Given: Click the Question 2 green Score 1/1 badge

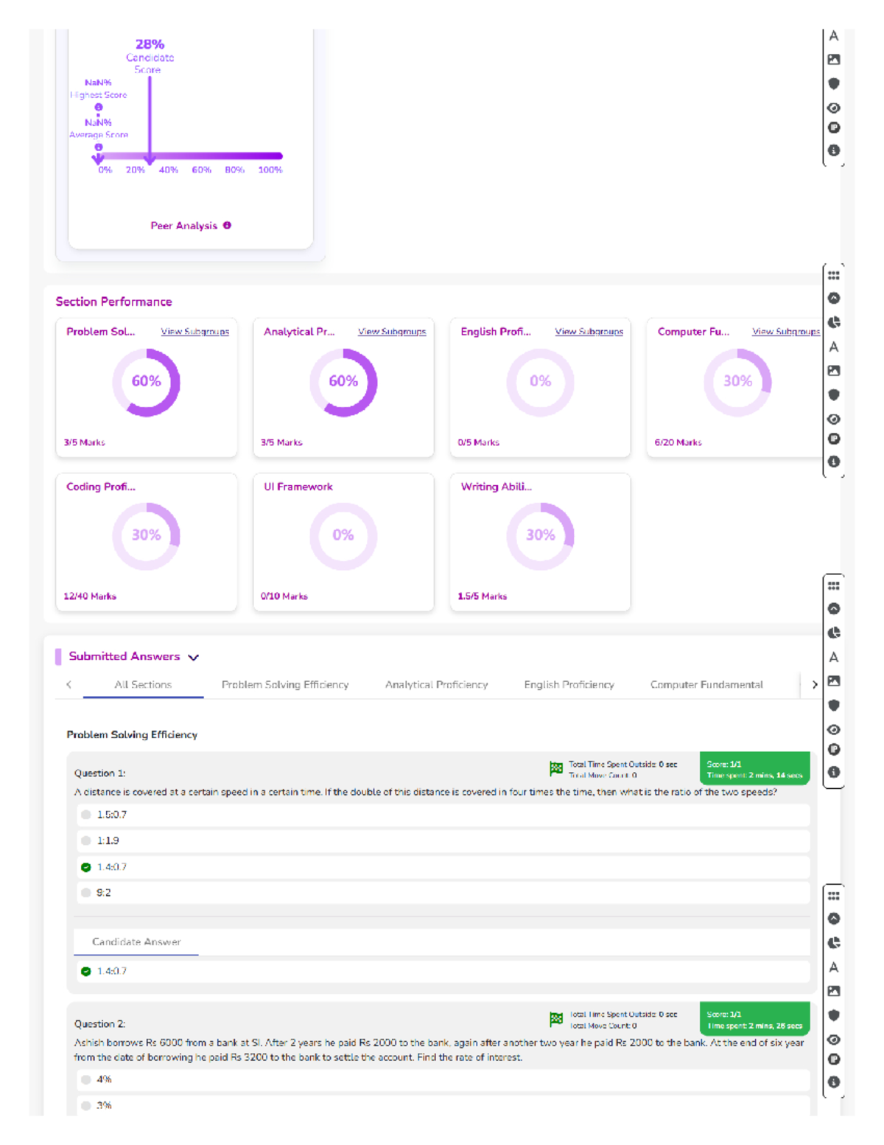Looking at the screenshot, I should (x=754, y=1019).
